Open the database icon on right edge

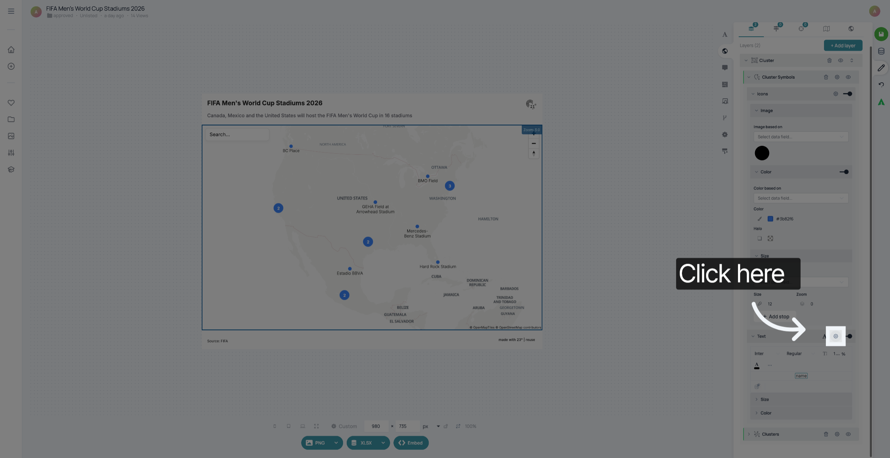coord(881,51)
